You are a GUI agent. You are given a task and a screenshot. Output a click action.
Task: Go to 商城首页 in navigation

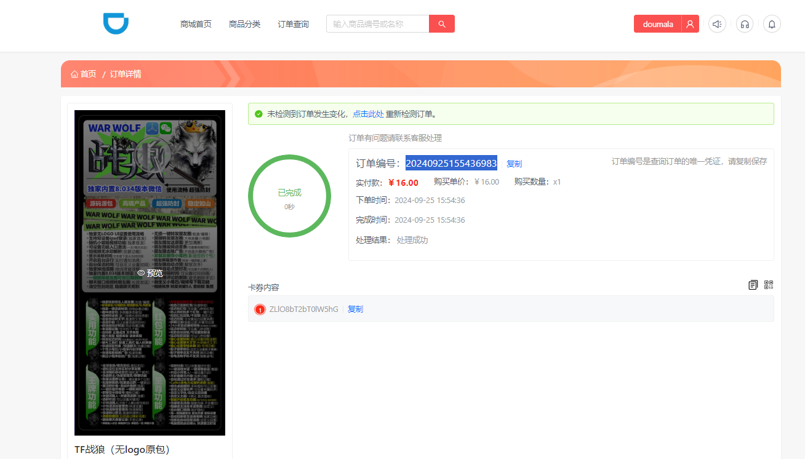(196, 24)
